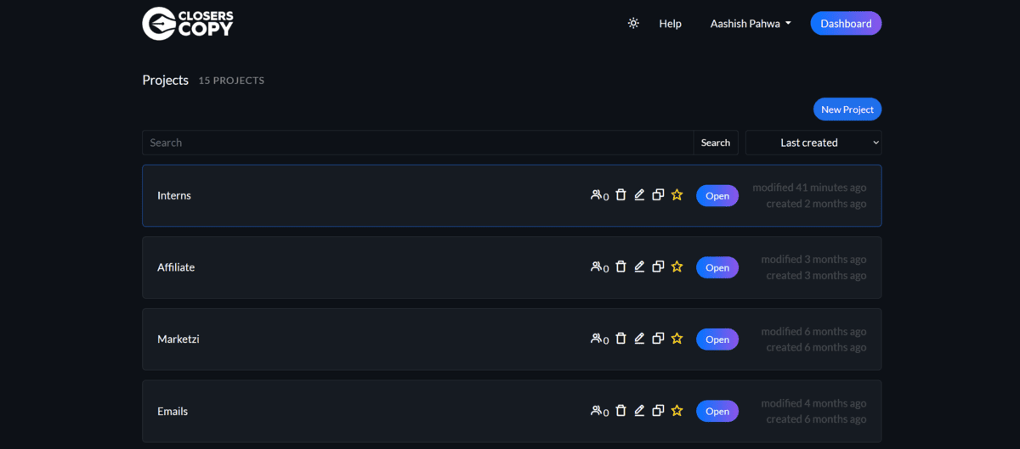The width and height of the screenshot is (1020, 449).
Task: Go to the Dashboard
Action: click(x=846, y=24)
